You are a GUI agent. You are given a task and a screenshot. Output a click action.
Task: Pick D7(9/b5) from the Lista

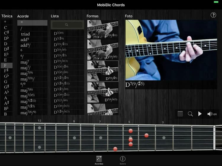67,50
